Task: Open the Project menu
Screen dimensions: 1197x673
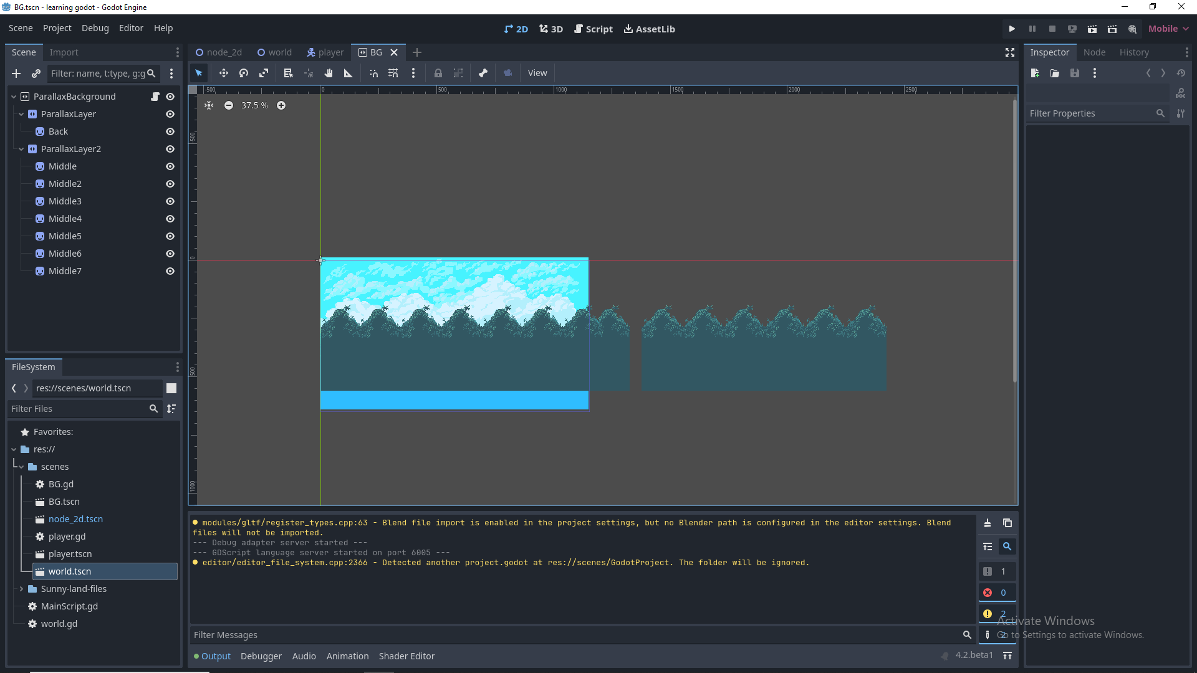Action: [x=57, y=28]
